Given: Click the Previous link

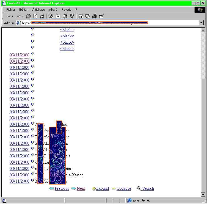Looking at the screenshot, I should pyautogui.click(x=62, y=188).
